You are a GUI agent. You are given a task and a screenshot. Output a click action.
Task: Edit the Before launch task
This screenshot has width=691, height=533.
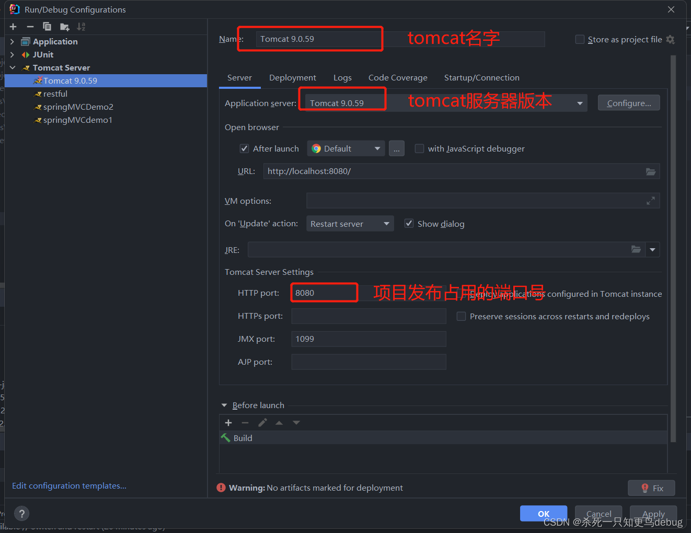(x=262, y=423)
